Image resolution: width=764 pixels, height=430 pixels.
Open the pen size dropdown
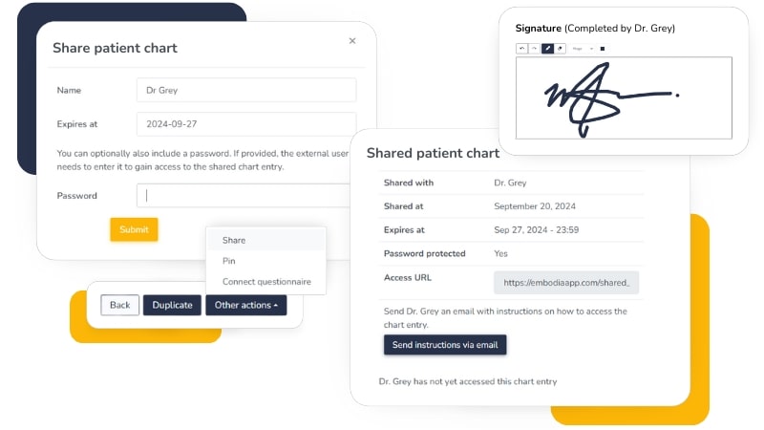click(x=582, y=48)
